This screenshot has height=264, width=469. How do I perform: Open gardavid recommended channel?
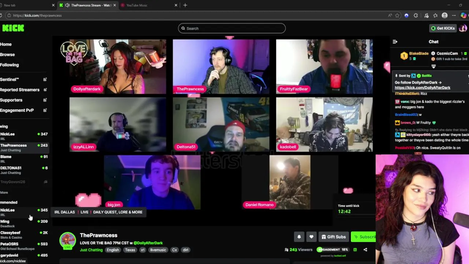[24, 256]
